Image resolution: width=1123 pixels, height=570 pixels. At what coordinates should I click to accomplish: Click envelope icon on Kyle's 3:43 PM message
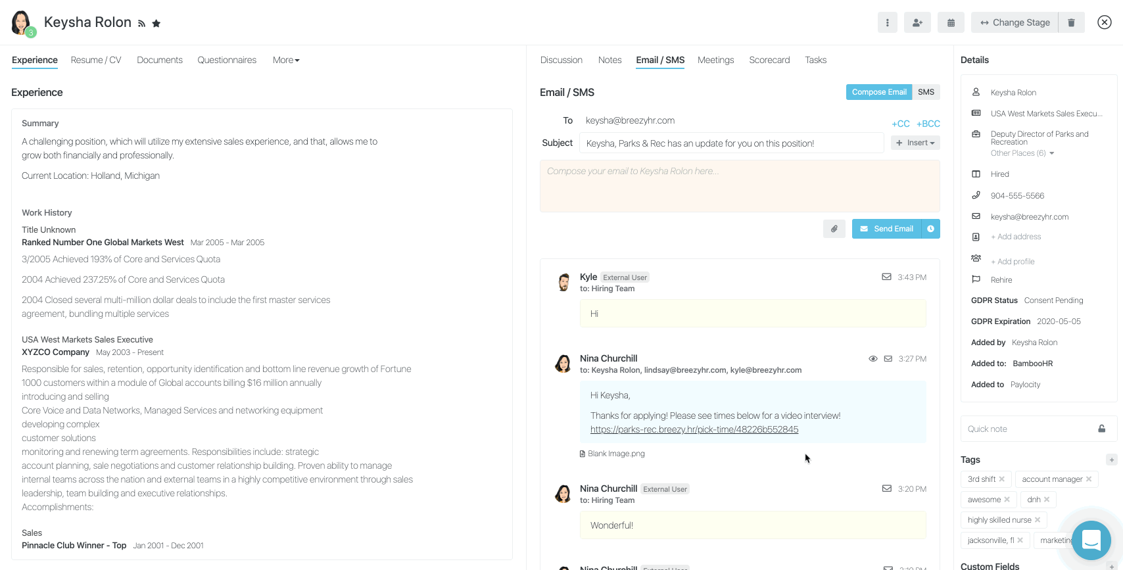886,277
